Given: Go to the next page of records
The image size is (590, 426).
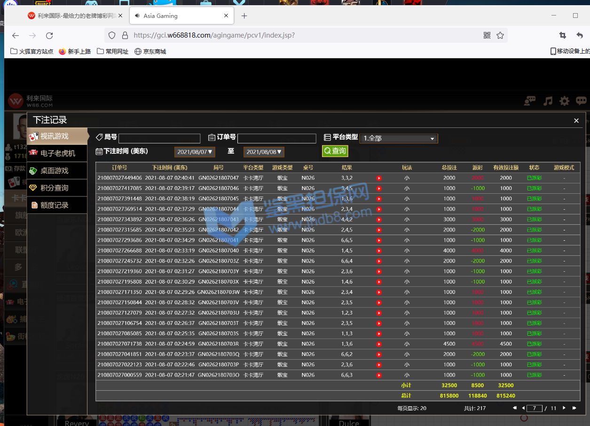Looking at the screenshot, I should coord(564,408).
